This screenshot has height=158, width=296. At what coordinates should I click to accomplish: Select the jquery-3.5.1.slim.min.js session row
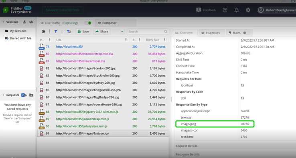103,112
